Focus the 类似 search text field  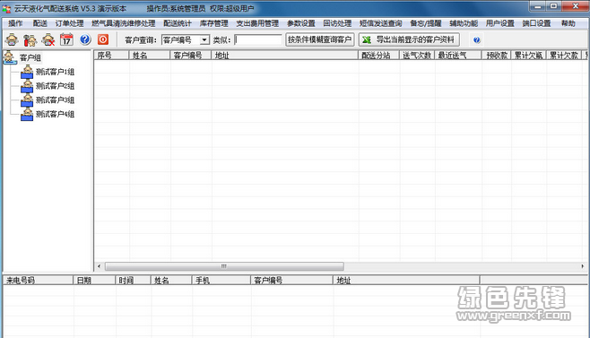click(x=257, y=40)
